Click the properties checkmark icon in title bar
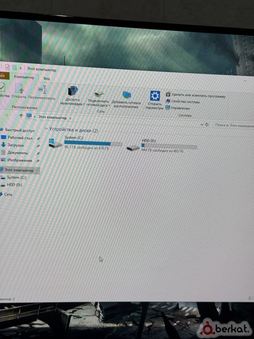This screenshot has width=254, height=339. pos(7,67)
